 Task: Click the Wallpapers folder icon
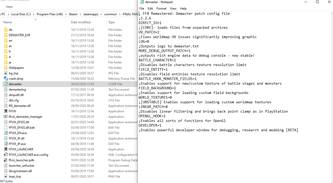(x=6, y=68)
